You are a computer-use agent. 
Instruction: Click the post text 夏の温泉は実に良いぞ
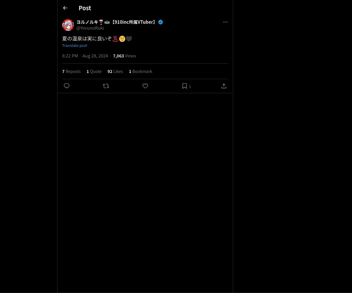coord(87,39)
